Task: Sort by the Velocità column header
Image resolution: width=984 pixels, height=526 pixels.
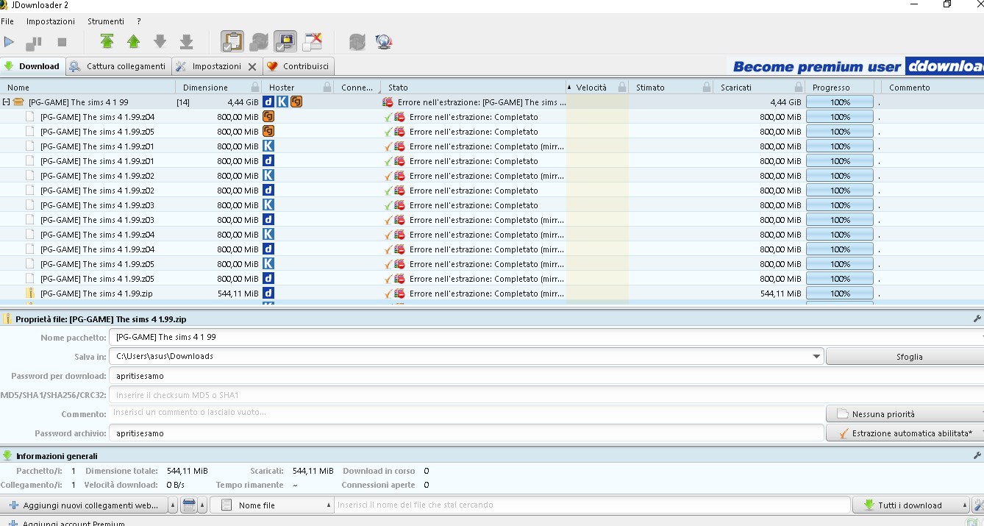Action: coord(596,88)
